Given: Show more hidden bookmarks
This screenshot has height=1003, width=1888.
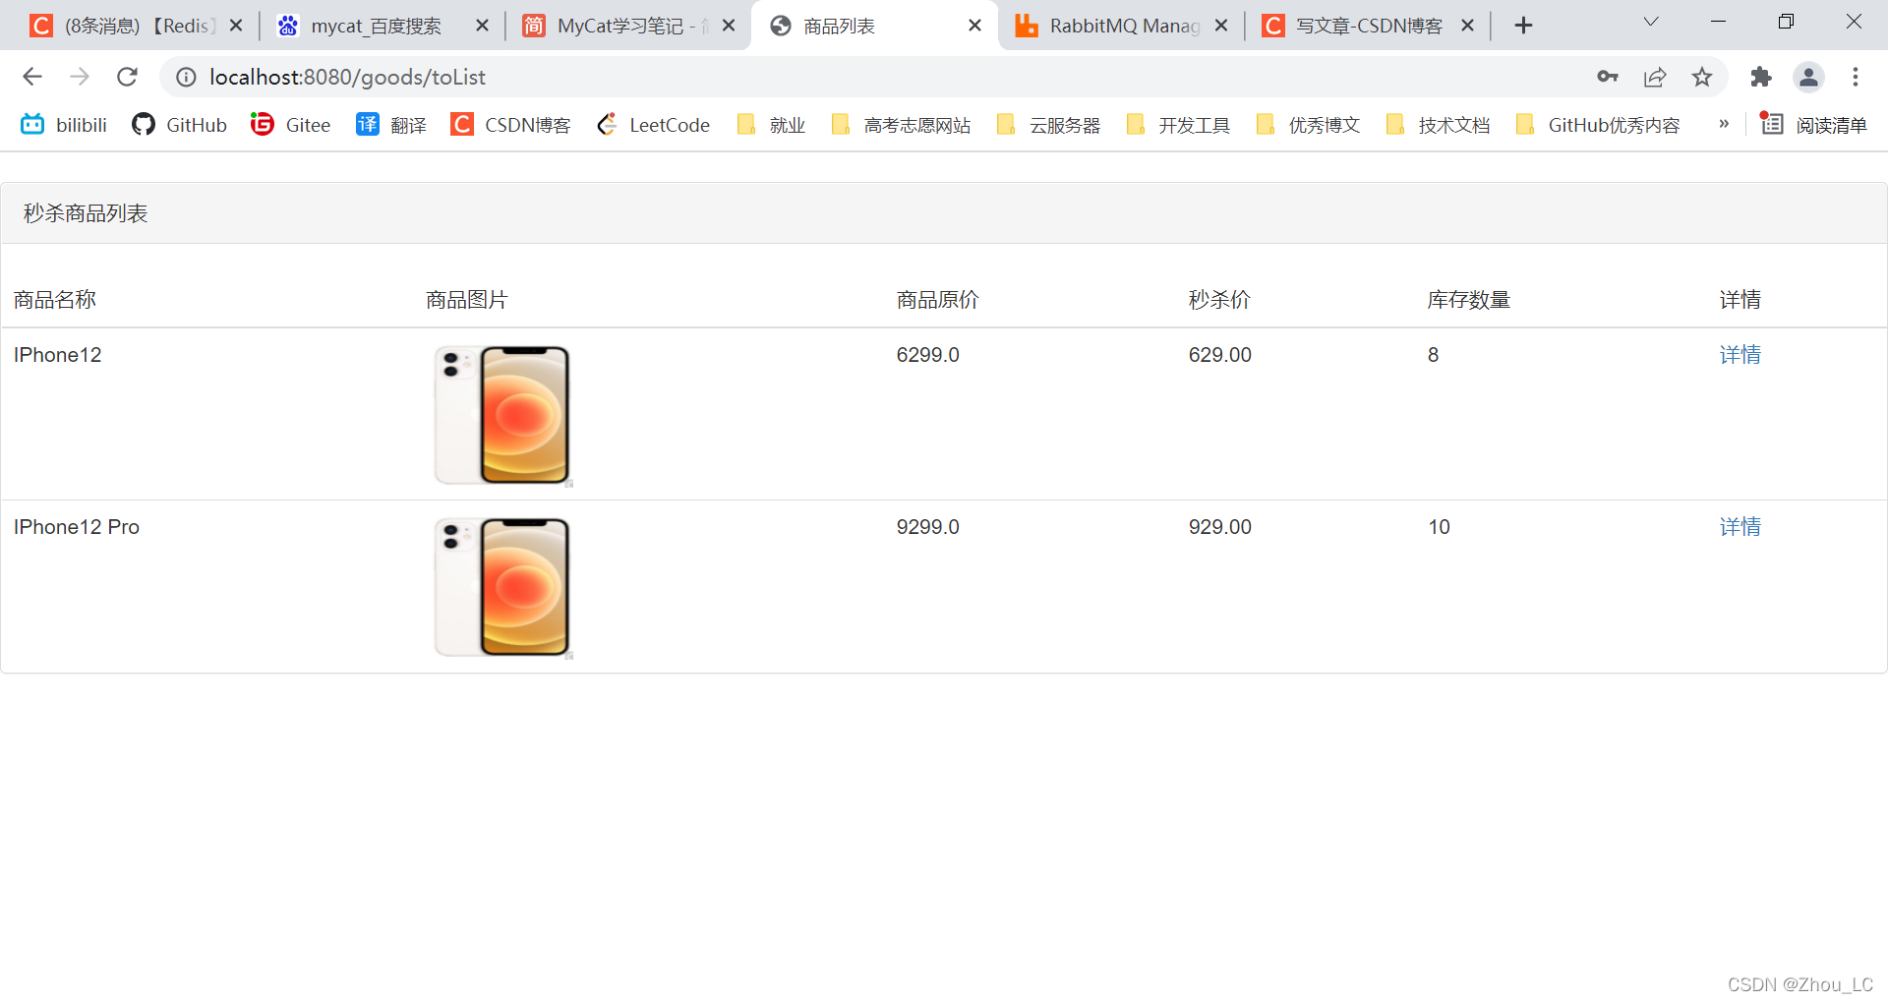Looking at the screenshot, I should (1724, 124).
